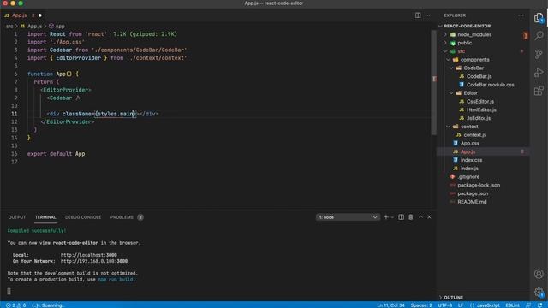Click LF end-of-line selector
The height and width of the screenshot is (308, 548).
pyautogui.click(x=461, y=305)
